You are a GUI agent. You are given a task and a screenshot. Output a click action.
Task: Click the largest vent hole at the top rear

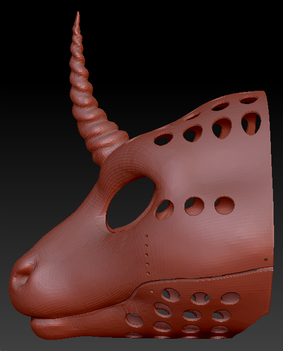tap(251, 124)
